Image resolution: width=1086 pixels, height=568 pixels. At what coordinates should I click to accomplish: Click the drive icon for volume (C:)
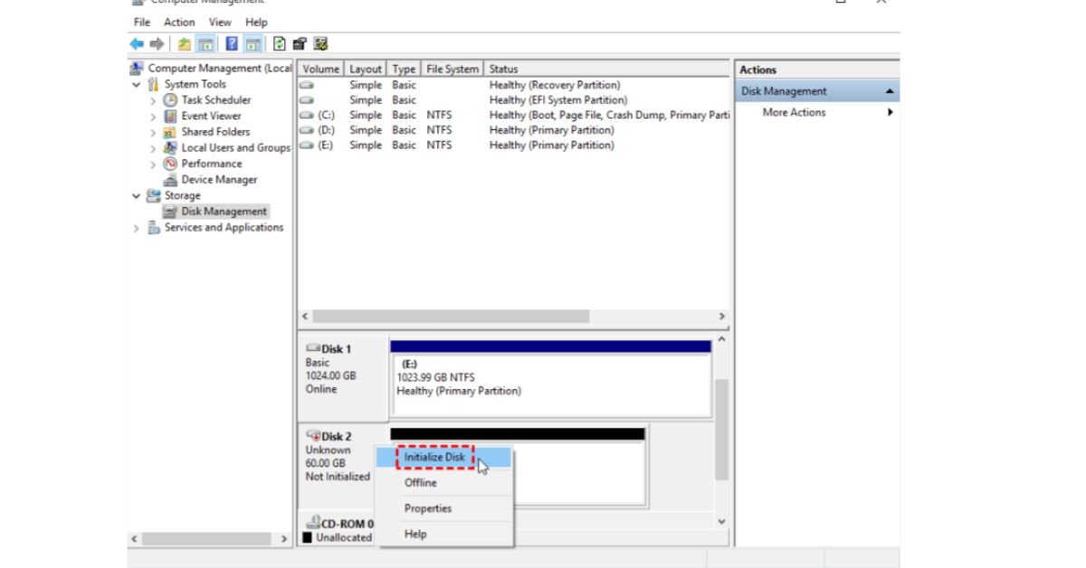click(307, 116)
